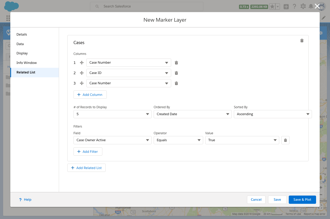Click Report a map error link
The height and width of the screenshot is (219, 330).
click(315, 214)
